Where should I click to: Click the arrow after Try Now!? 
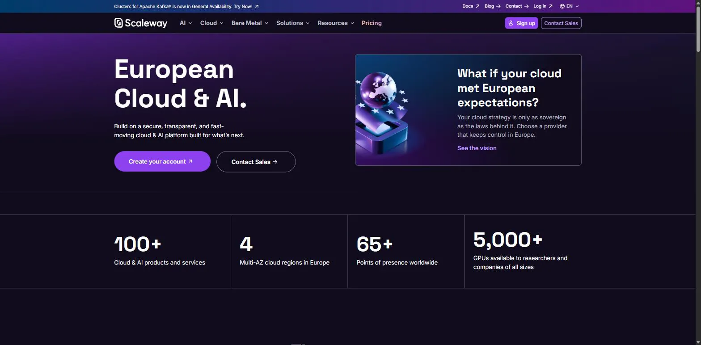(x=257, y=7)
